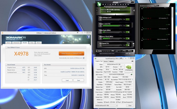Click View Result at 3DMark.com button
Screen dimensions: 177x109
point(71,53)
